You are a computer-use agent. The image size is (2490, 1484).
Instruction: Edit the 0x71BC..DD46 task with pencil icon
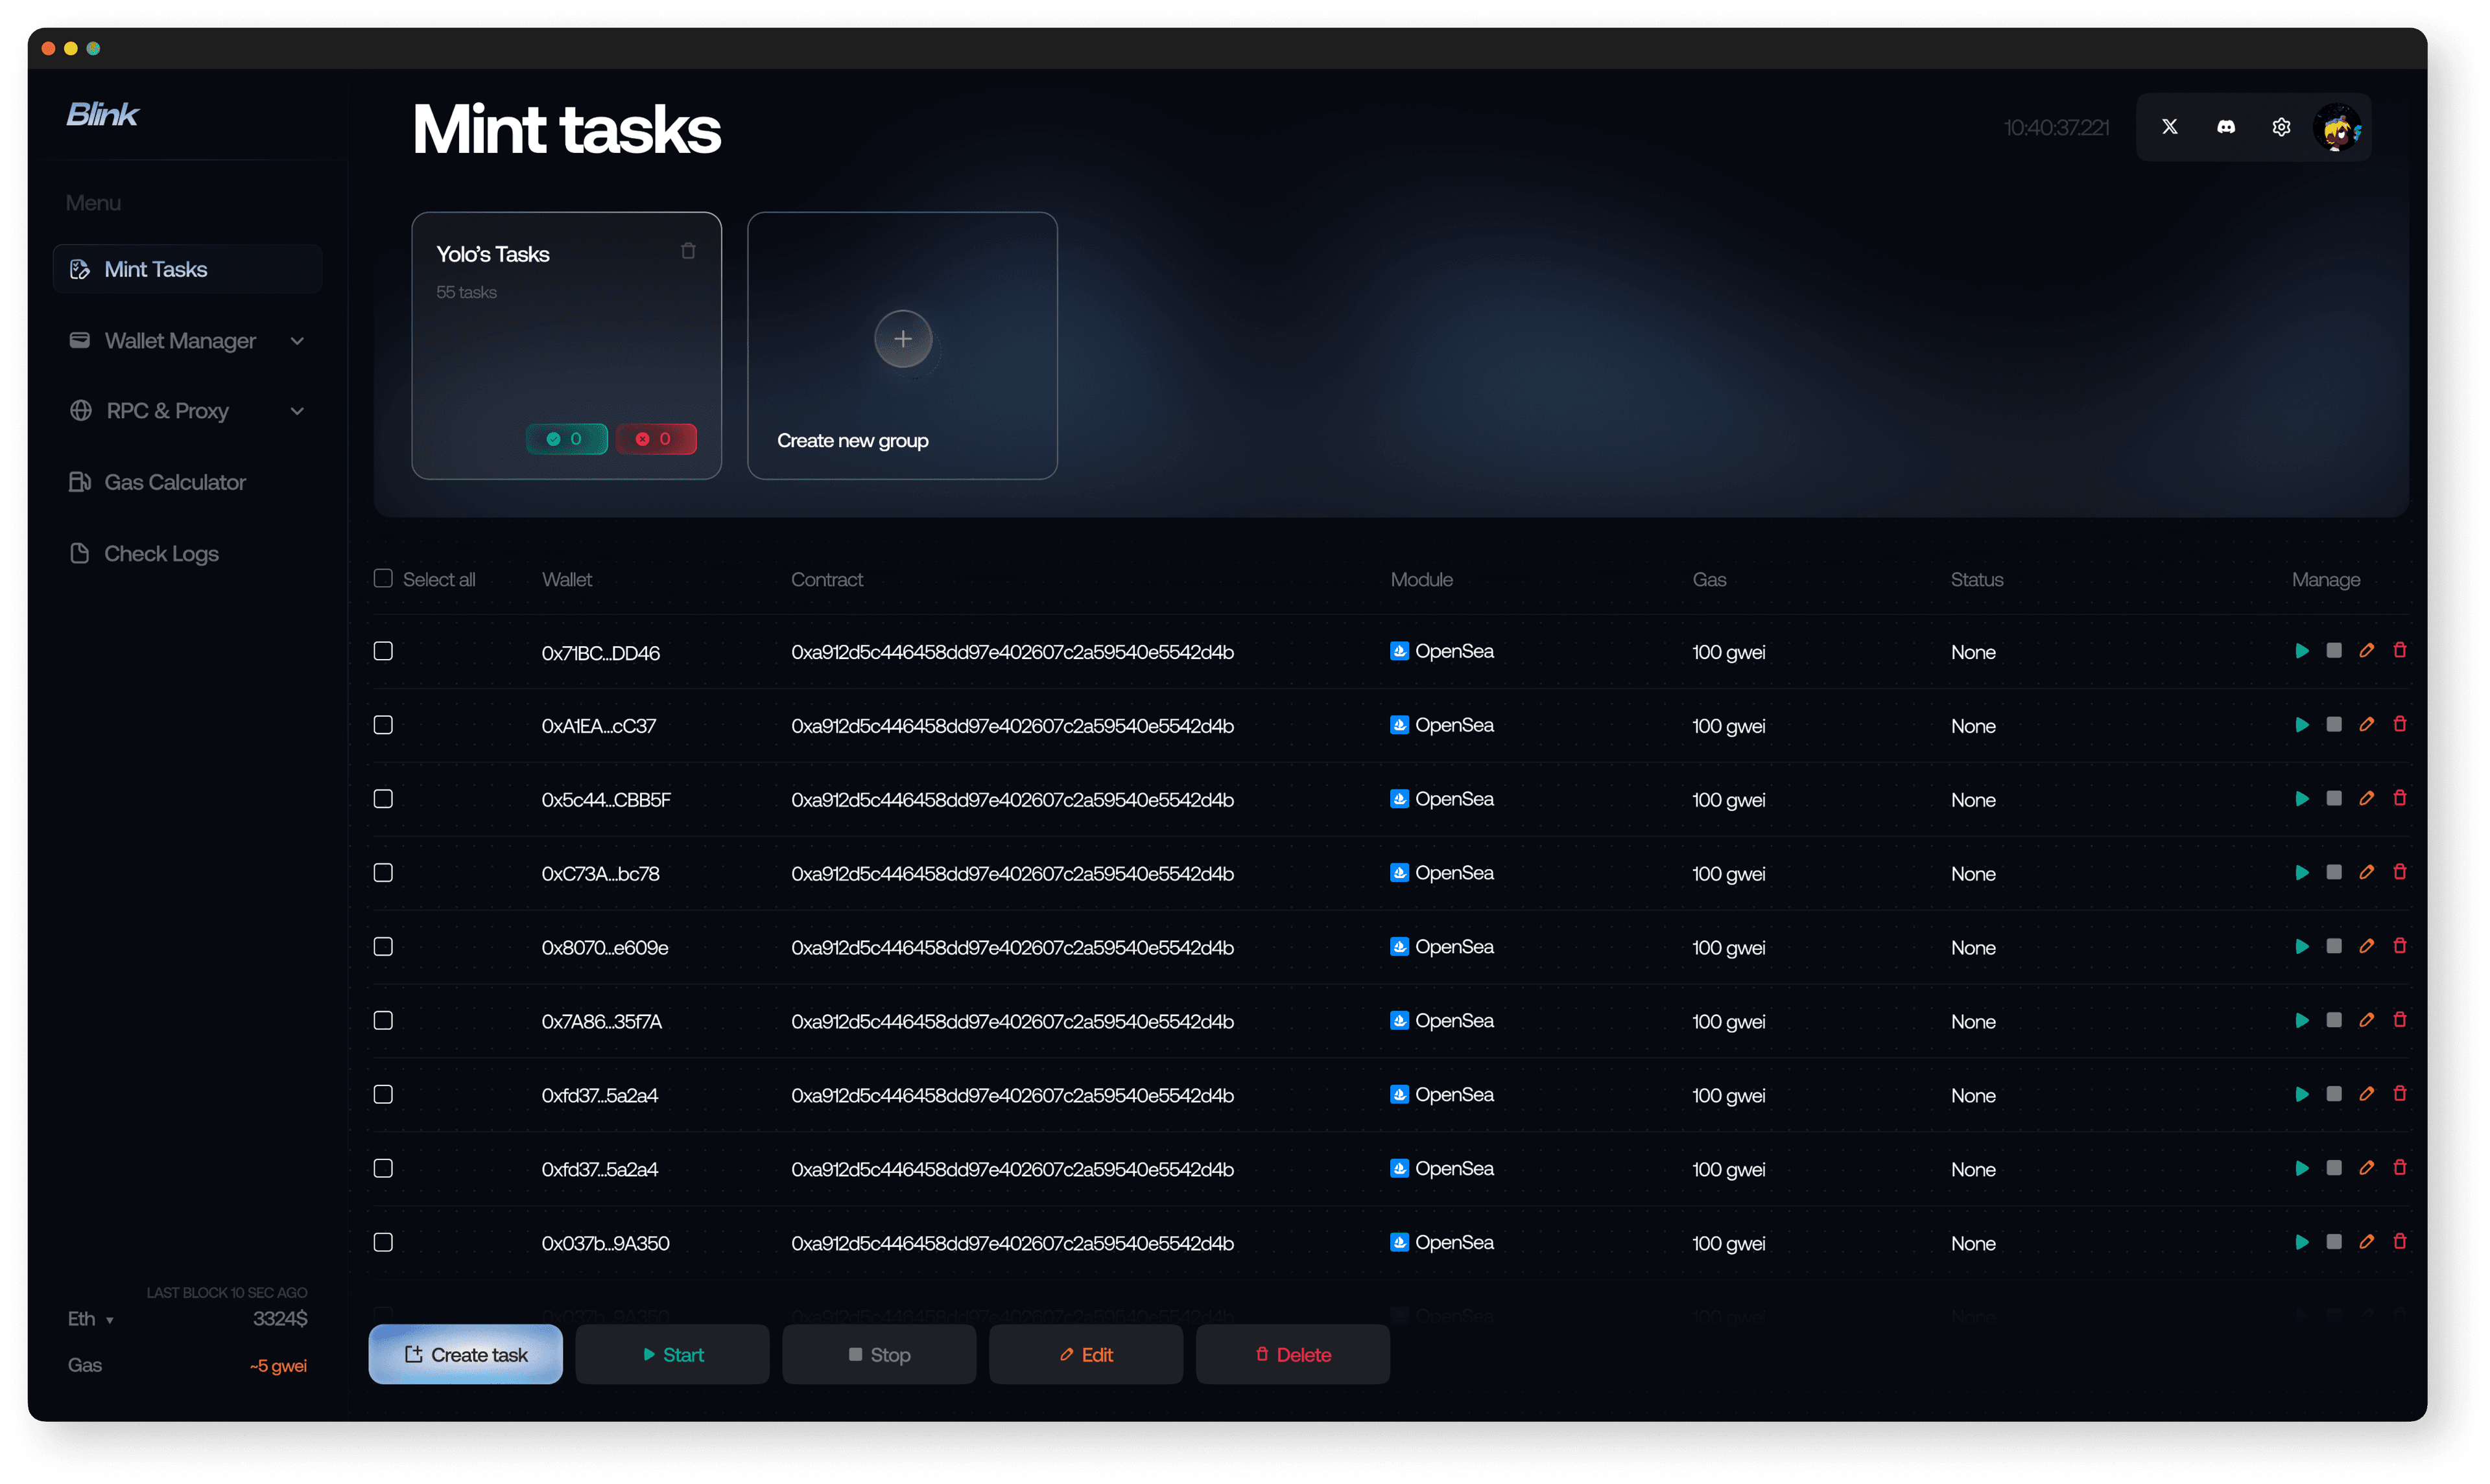(2366, 651)
